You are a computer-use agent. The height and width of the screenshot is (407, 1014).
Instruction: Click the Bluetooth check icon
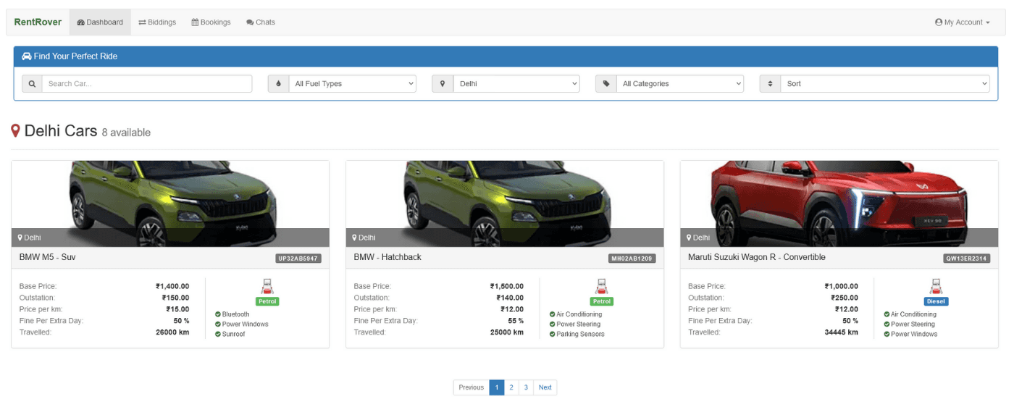pyautogui.click(x=218, y=314)
